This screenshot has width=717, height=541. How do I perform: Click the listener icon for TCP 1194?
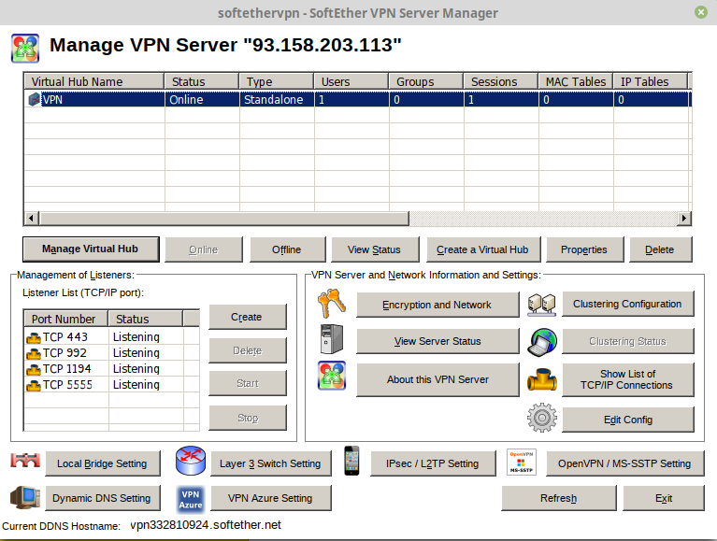coord(34,369)
